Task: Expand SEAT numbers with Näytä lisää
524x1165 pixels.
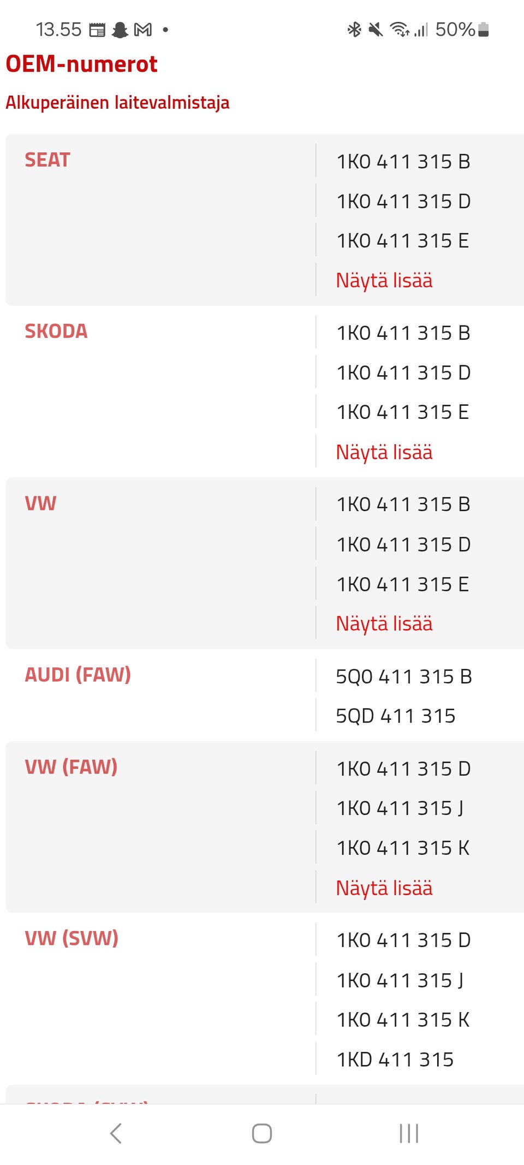Action: point(384,281)
